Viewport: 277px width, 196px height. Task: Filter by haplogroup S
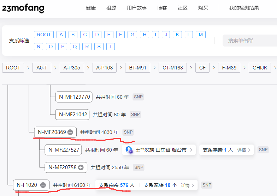(x=99, y=47)
